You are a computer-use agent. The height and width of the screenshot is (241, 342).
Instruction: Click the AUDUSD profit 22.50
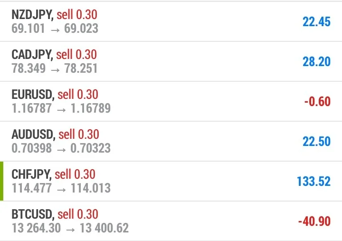point(316,142)
